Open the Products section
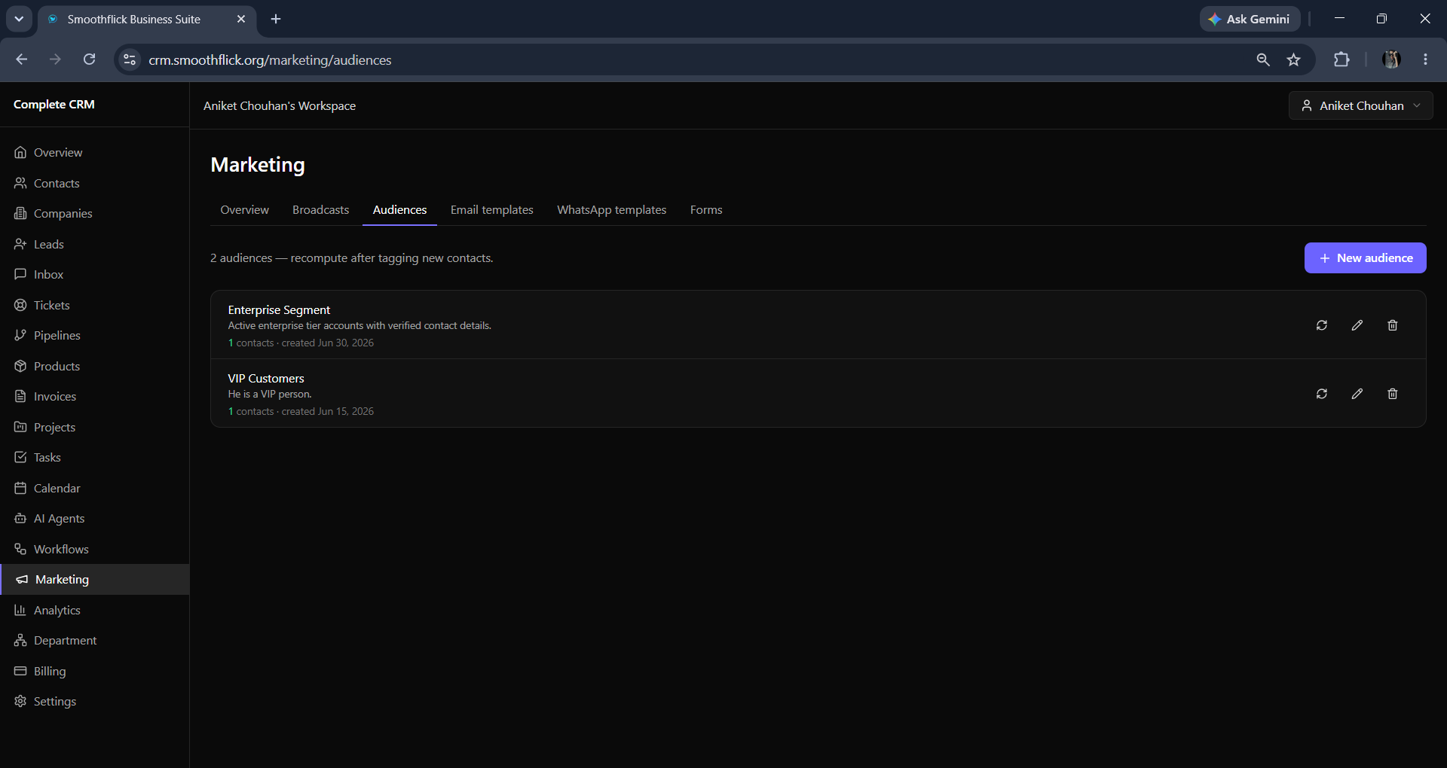The width and height of the screenshot is (1447, 768). [x=94, y=366]
